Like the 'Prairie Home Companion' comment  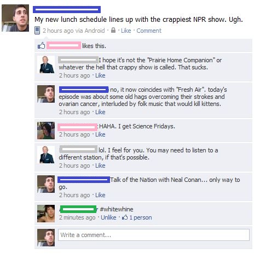click(100, 75)
